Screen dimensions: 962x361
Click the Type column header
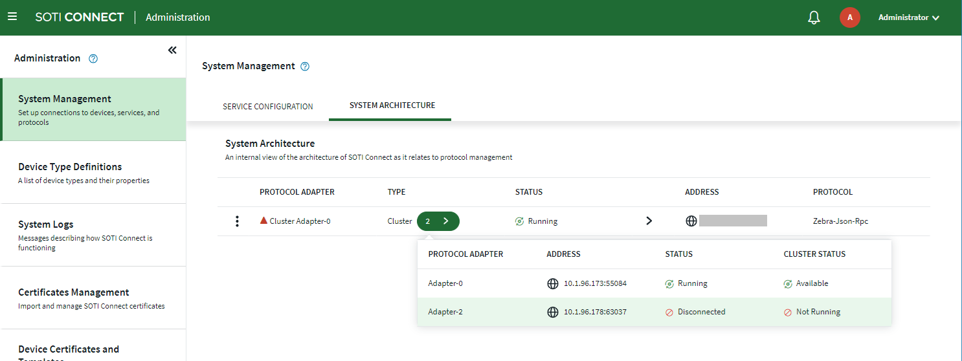click(x=397, y=192)
